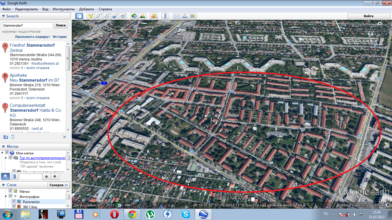Screen dimensions: 392x220
Task: Open the friedhoefewien.at website link
Action: tap(45, 64)
